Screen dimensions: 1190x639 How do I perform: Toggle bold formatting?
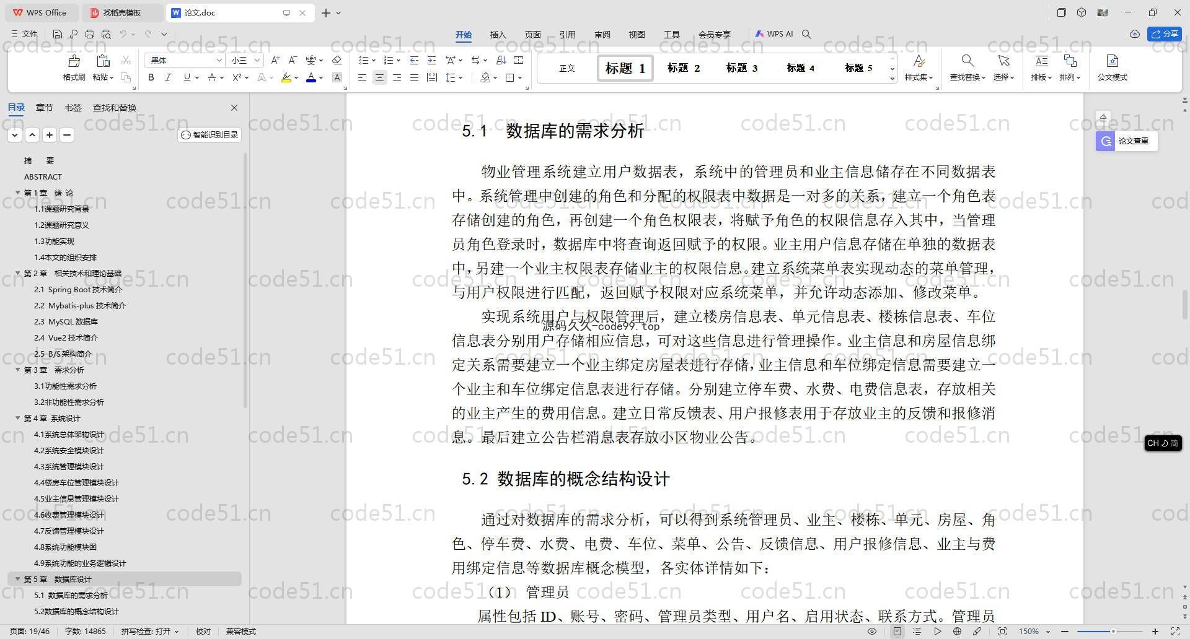pyautogui.click(x=151, y=77)
